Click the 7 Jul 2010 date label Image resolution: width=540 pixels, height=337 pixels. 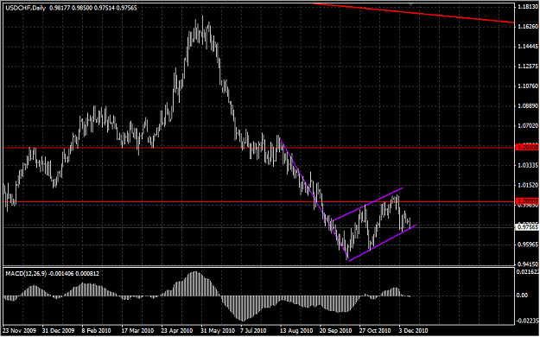click(254, 330)
